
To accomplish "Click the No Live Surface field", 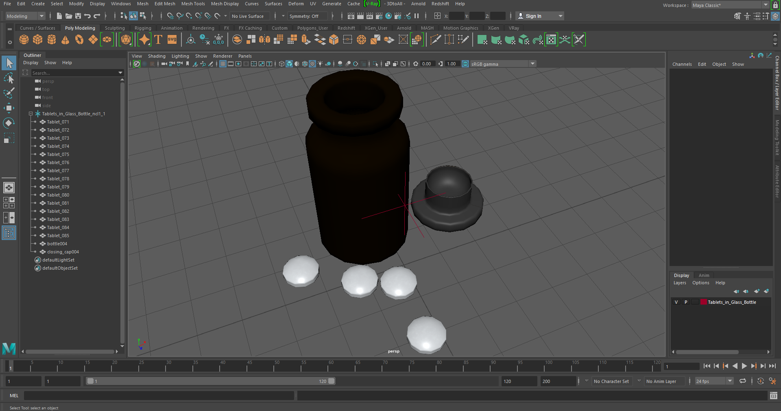I will tap(249, 16).
